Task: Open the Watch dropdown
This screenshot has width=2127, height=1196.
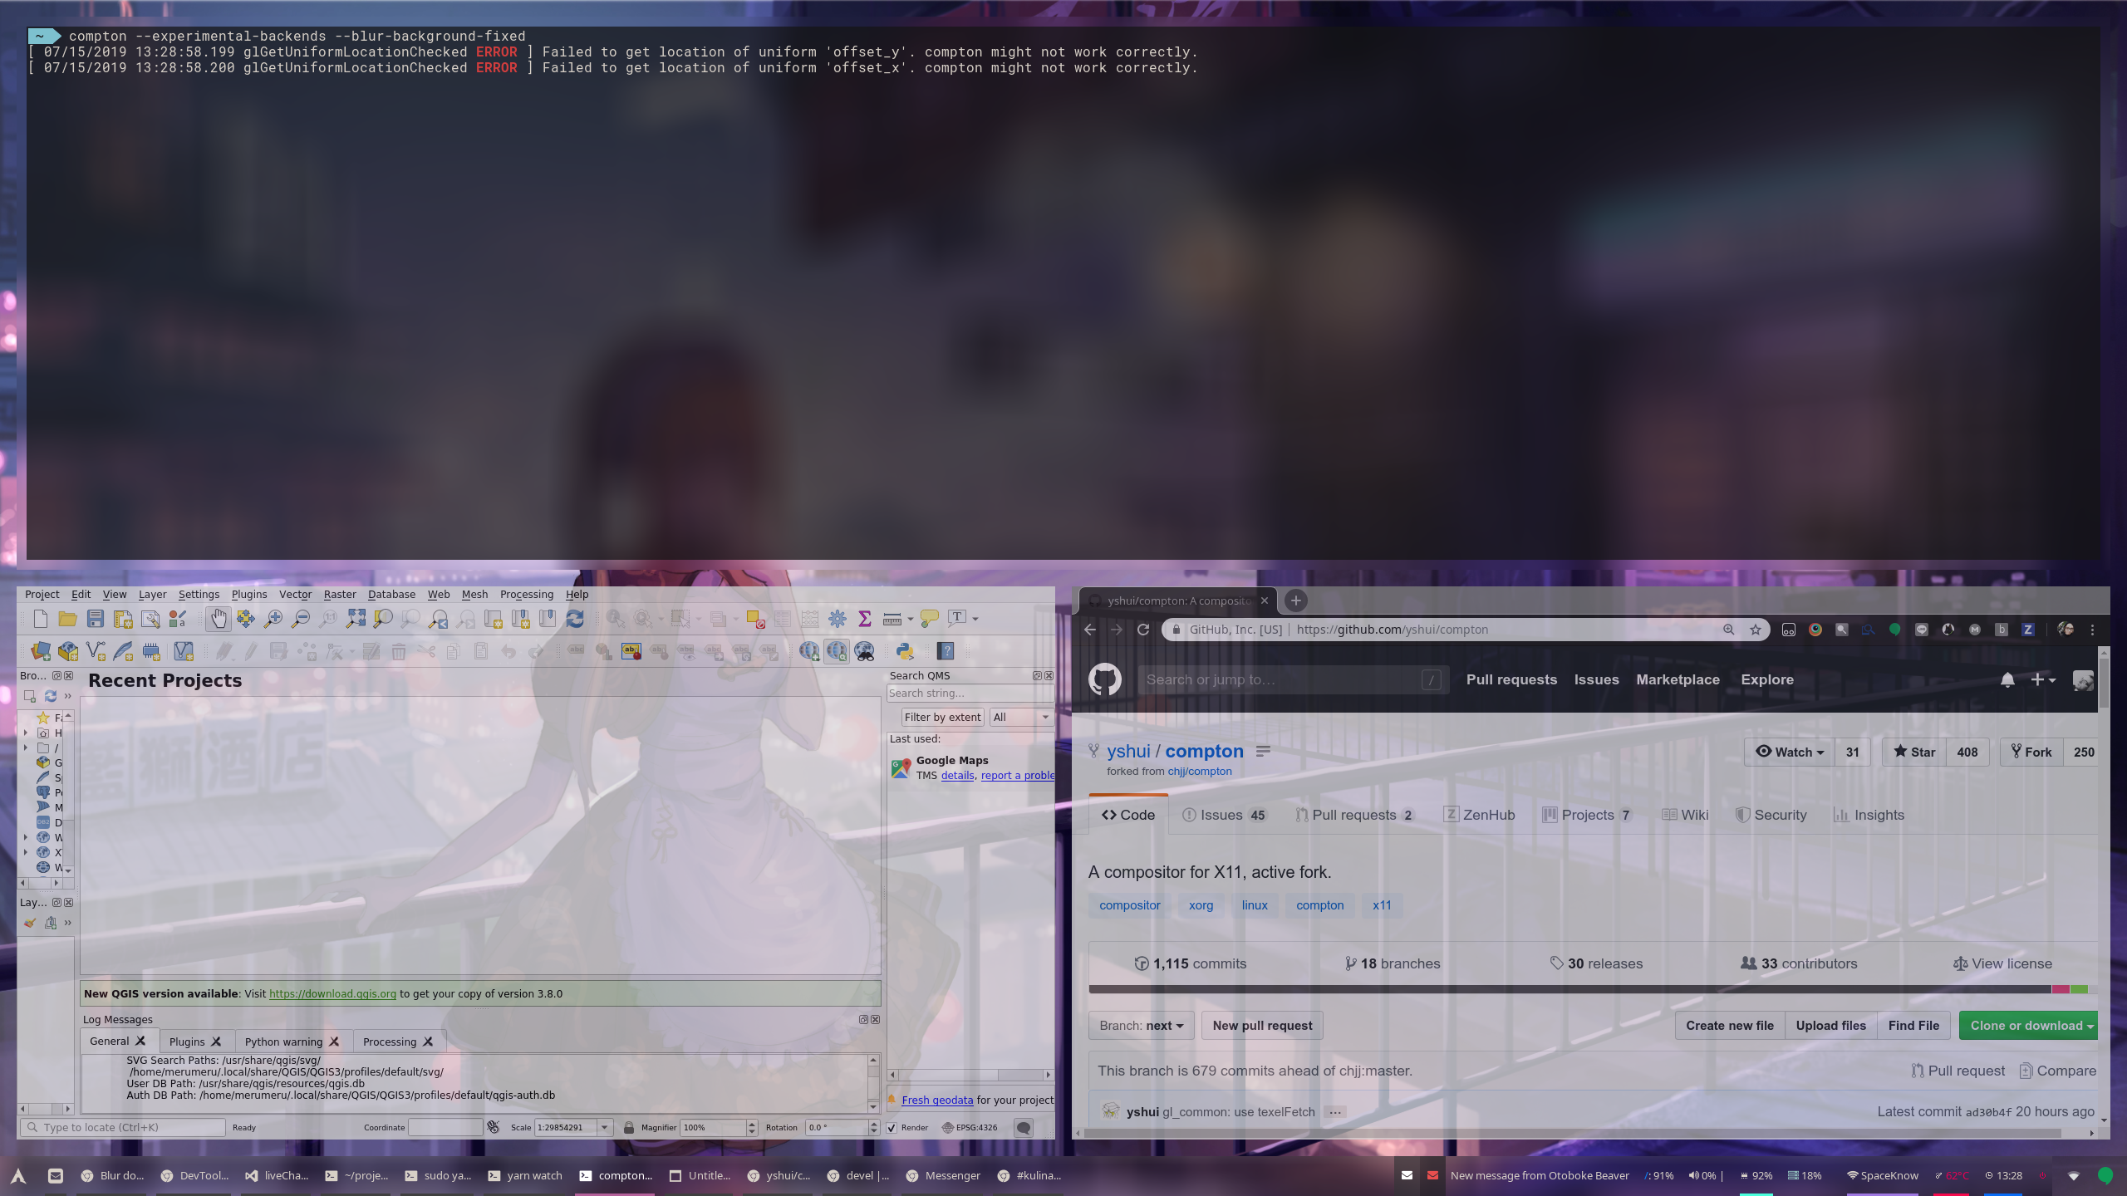Action: [x=1789, y=752]
